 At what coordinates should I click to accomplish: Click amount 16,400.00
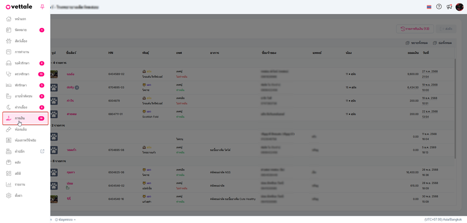click(412, 172)
